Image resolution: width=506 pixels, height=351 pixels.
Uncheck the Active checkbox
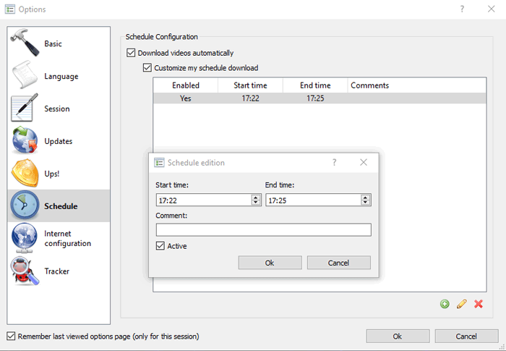(x=160, y=245)
